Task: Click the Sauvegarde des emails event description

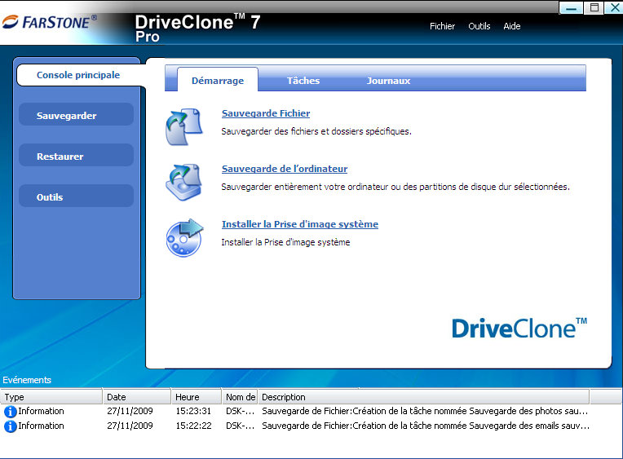Action: 426,426
